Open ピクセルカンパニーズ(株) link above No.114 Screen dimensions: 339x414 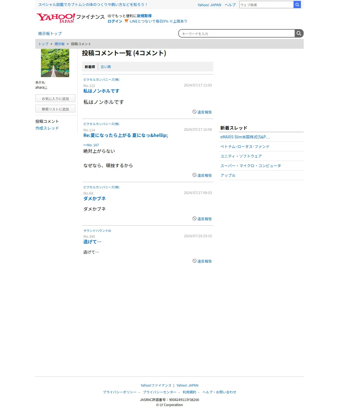pyautogui.click(x=101, y=124)
